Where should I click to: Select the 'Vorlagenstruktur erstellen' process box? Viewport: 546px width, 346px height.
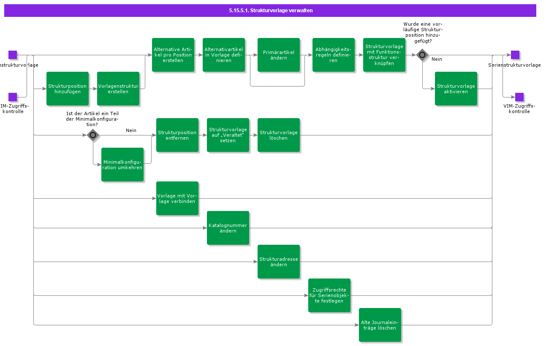[118, 89]
